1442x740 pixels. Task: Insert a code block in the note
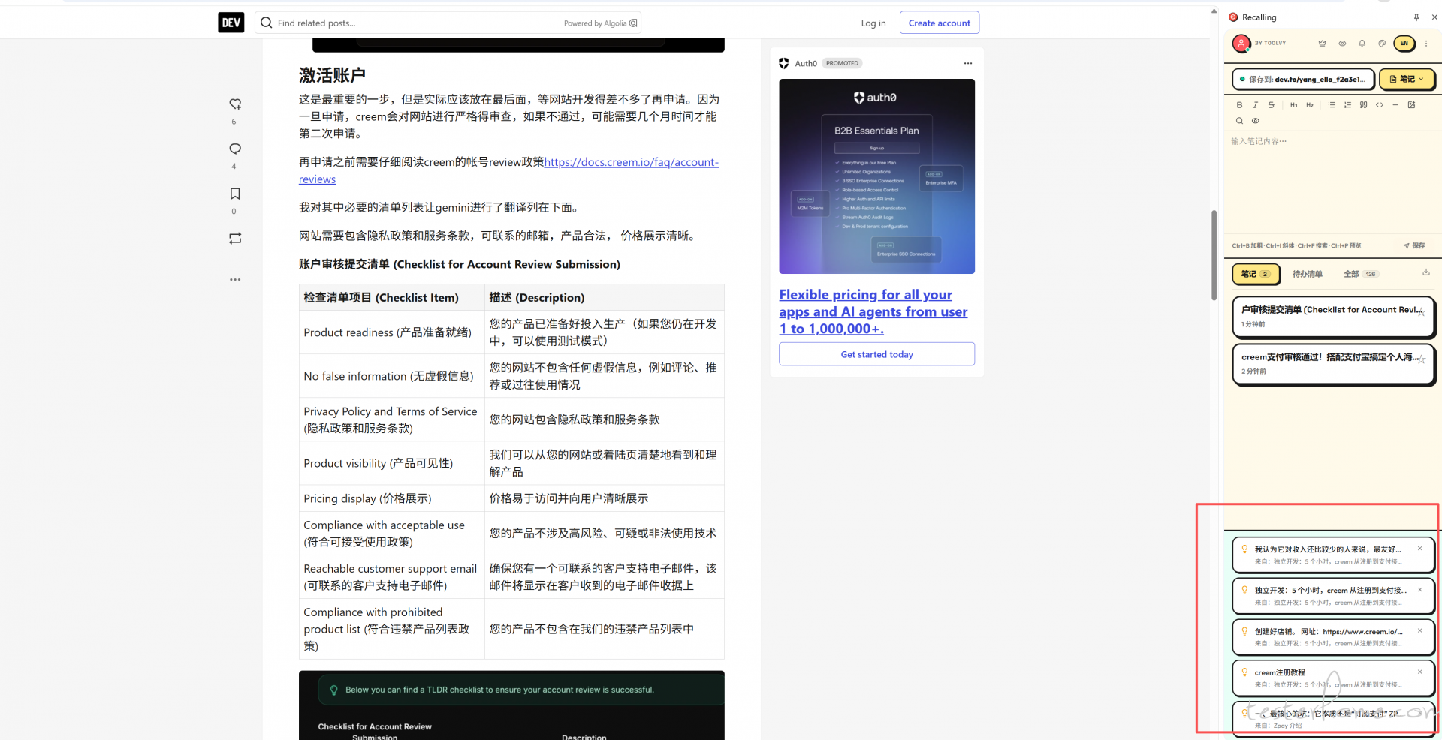(x=1379, y=105)
